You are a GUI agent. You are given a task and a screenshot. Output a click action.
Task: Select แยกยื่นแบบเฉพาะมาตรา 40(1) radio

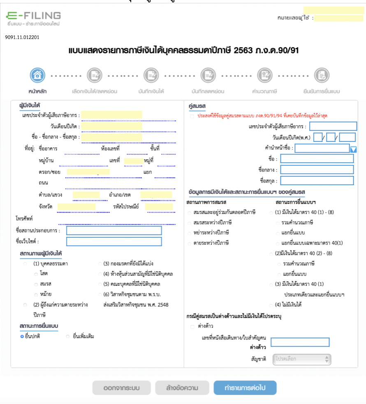pos(278,244)
